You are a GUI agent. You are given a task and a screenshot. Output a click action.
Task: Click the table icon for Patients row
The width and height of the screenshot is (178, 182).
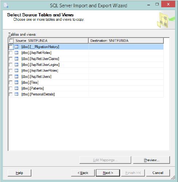(x=16, y=88)
